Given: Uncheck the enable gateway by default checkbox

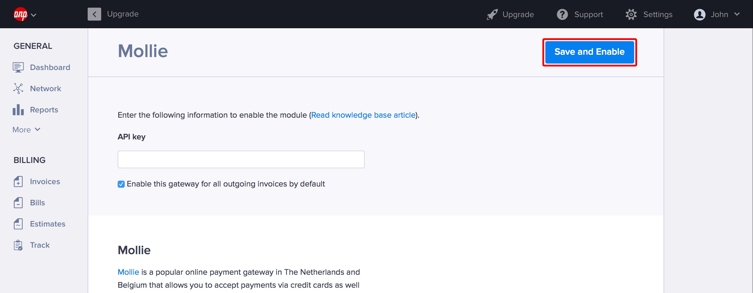Looking at the screenshot, I should (121, 184).
